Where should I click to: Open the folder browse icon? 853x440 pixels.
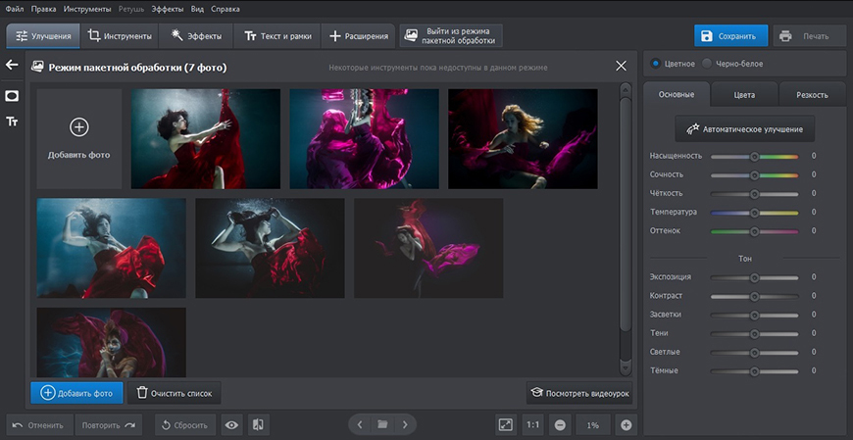point(382,425)
